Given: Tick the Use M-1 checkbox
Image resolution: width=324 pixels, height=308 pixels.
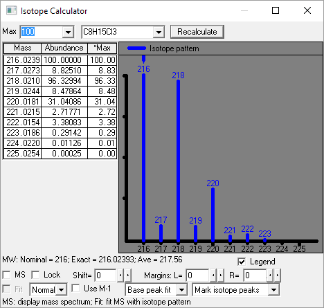Looking at the screenshot, I should click(x=75, y=289).
